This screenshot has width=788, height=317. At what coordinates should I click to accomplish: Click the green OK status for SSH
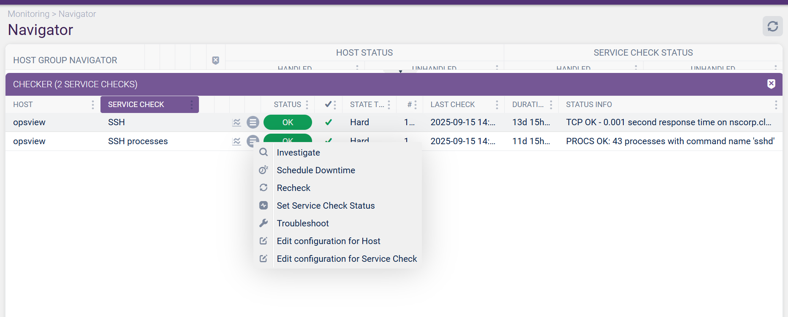(x=288, y=122)
